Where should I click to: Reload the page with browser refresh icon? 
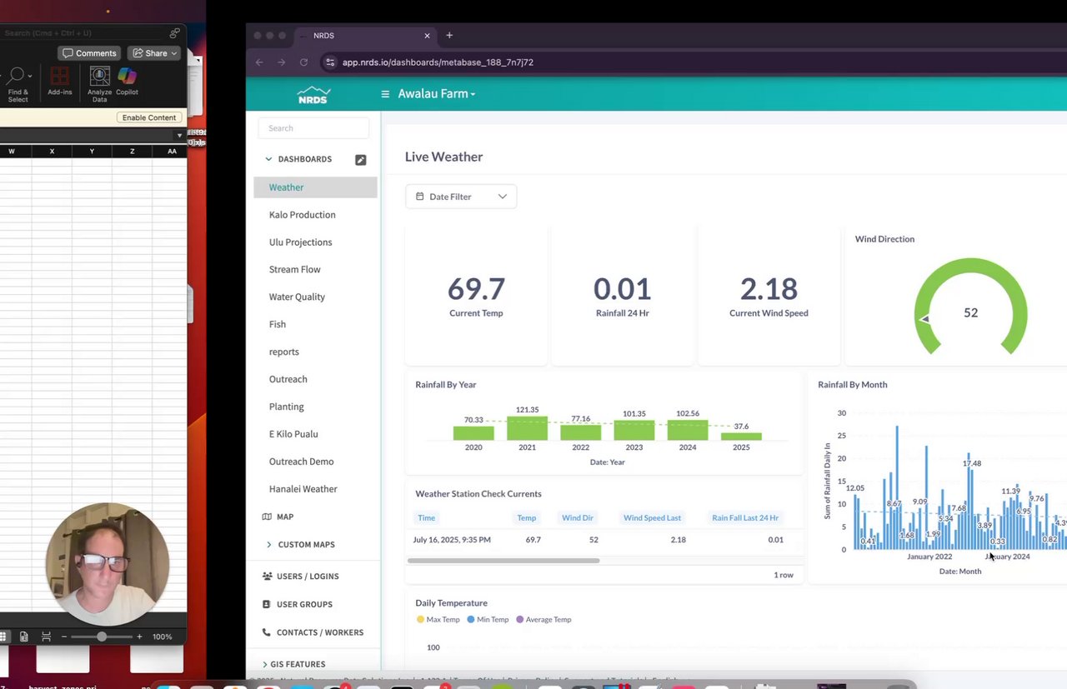click(x=303, y=62)
